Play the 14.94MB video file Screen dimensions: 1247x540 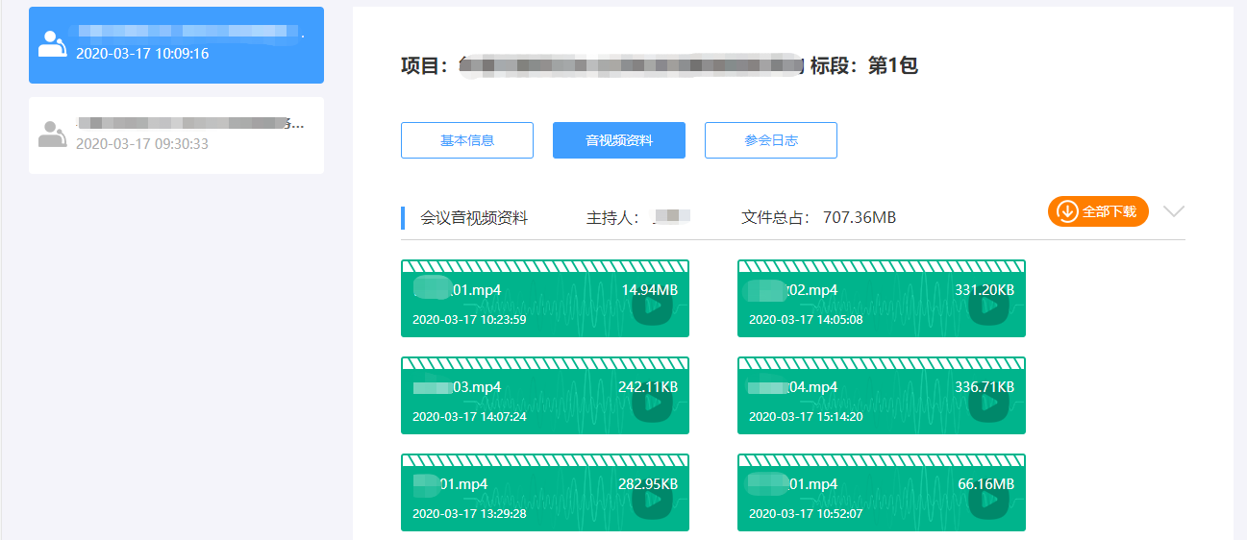click(653, 307)
